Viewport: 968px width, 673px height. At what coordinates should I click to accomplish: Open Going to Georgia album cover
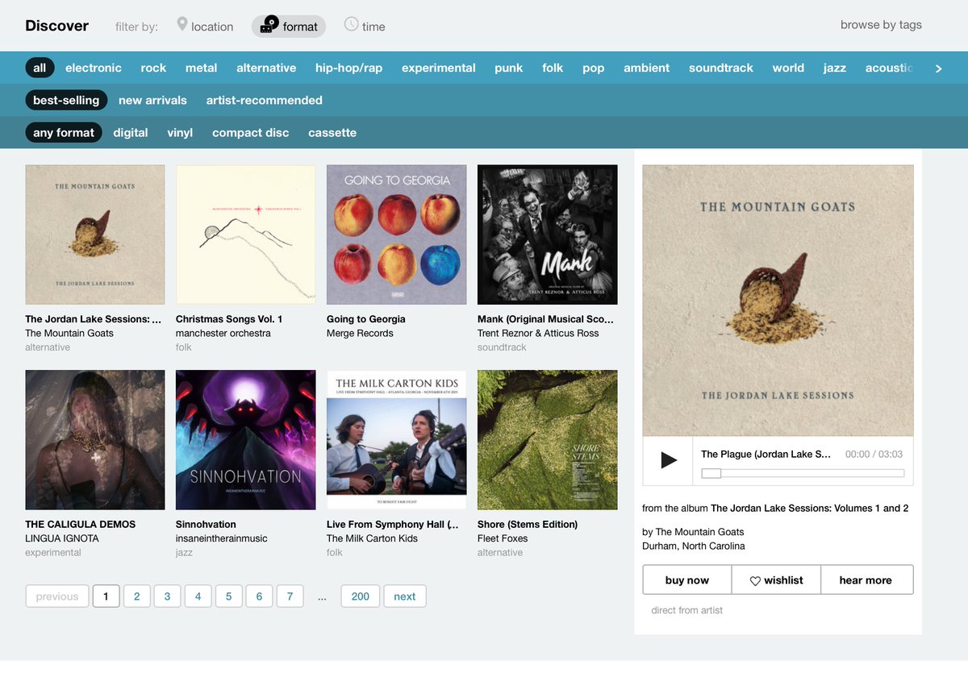(396, 235)
